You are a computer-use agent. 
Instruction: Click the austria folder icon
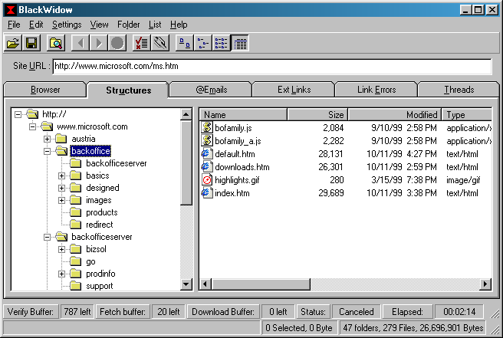tap(61, 139)
